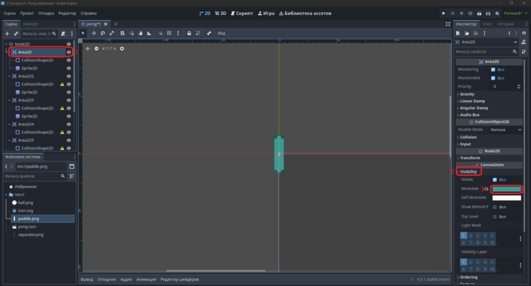Zoom out with minus button
Image resolution: width=531 pixels, height=286 pixels.
96,49
